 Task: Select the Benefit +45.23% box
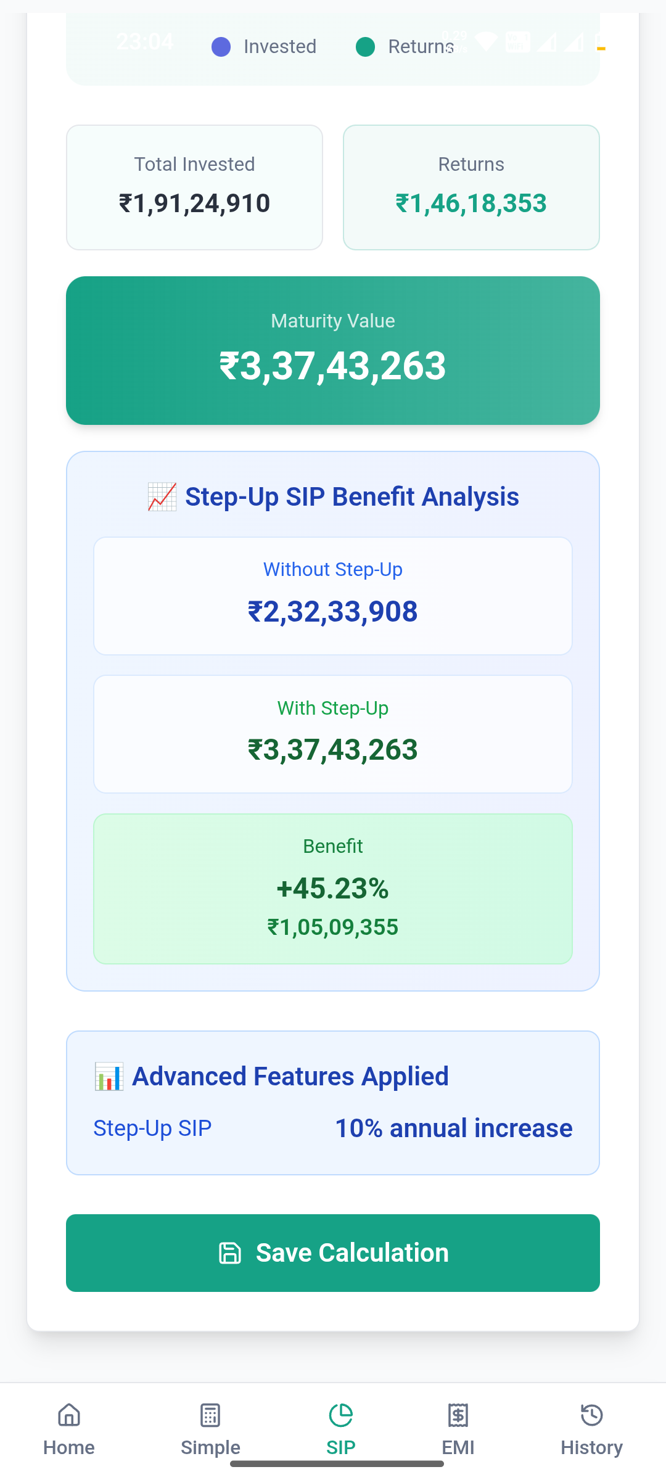333,889
